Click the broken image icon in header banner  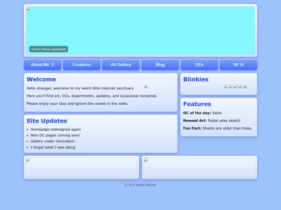pyautogui.click(x=28, y=9)
